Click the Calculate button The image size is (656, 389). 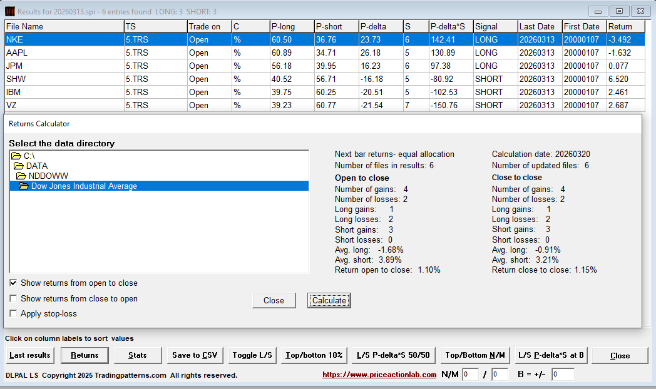point(329,300)
